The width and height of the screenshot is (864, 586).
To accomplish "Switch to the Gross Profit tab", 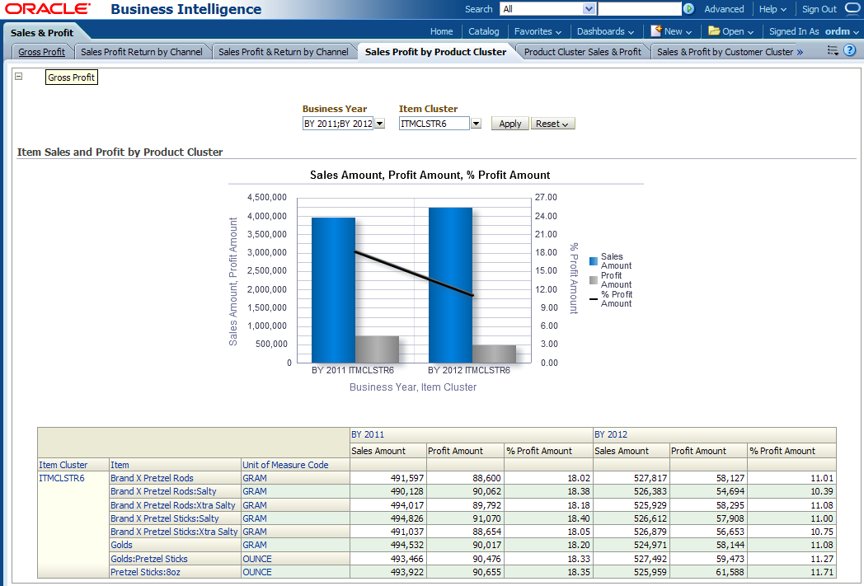I will click(42, 52).
